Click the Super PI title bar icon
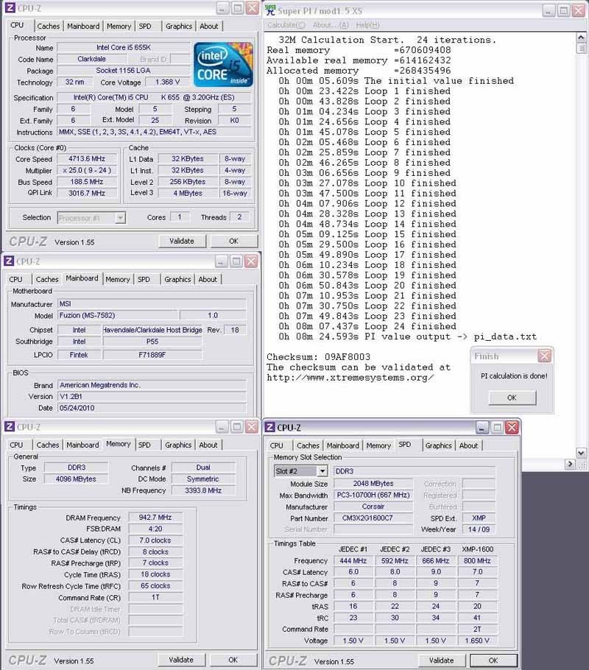The width and height of the screenshot is (589, 670). [x=269, y=10]
